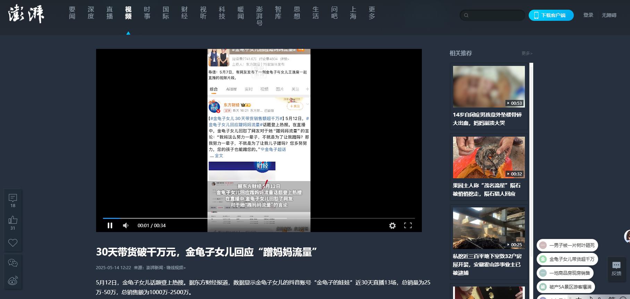Image resolution: width=630 pixels, height=299 pixels.
Task: Open video player settings gear
Action: [x=392, y=225]
